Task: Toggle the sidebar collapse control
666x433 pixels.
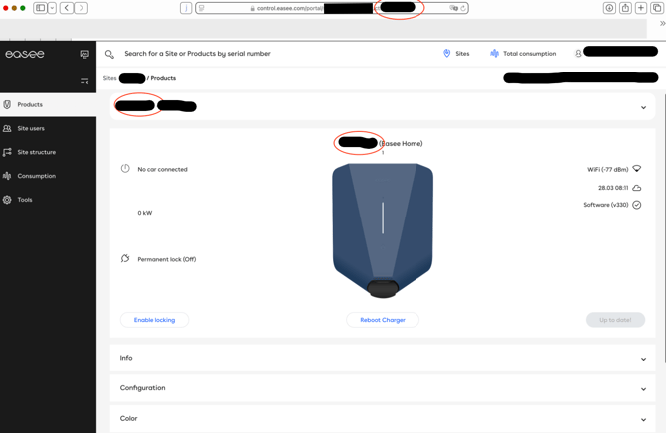Action: (84, 80)
